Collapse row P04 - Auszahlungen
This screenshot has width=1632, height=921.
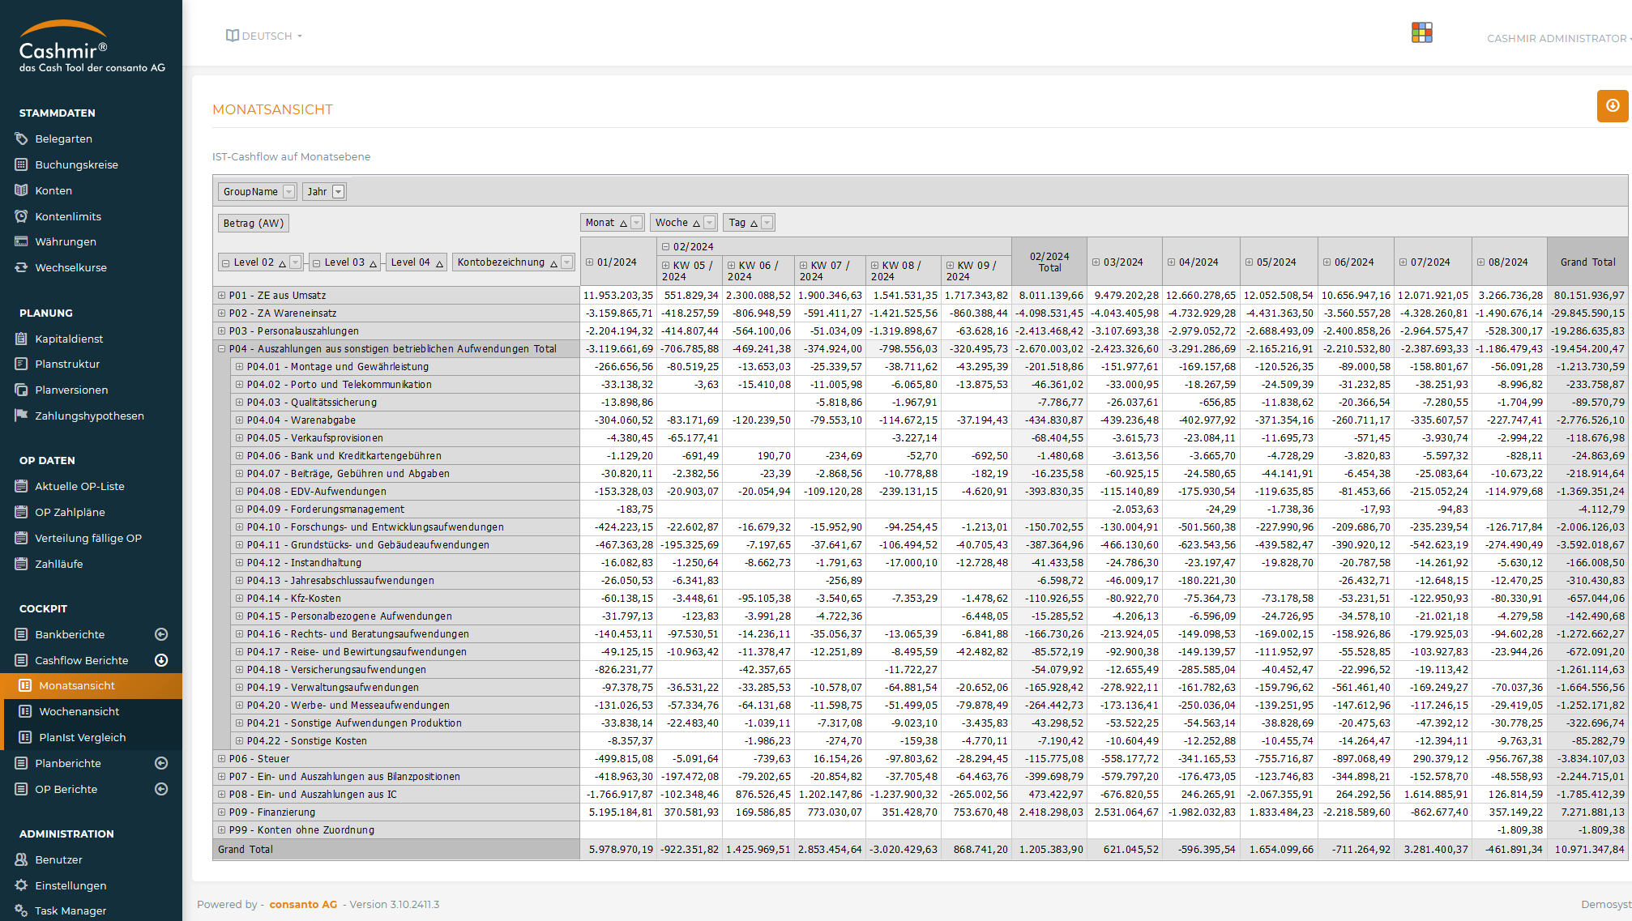click(x=221, y=349)
